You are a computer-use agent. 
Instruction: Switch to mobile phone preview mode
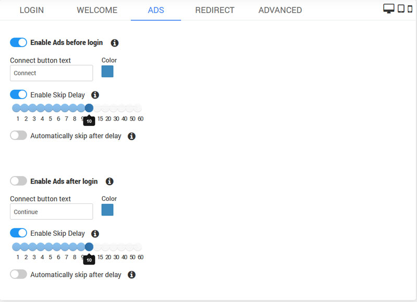(410, 9)
